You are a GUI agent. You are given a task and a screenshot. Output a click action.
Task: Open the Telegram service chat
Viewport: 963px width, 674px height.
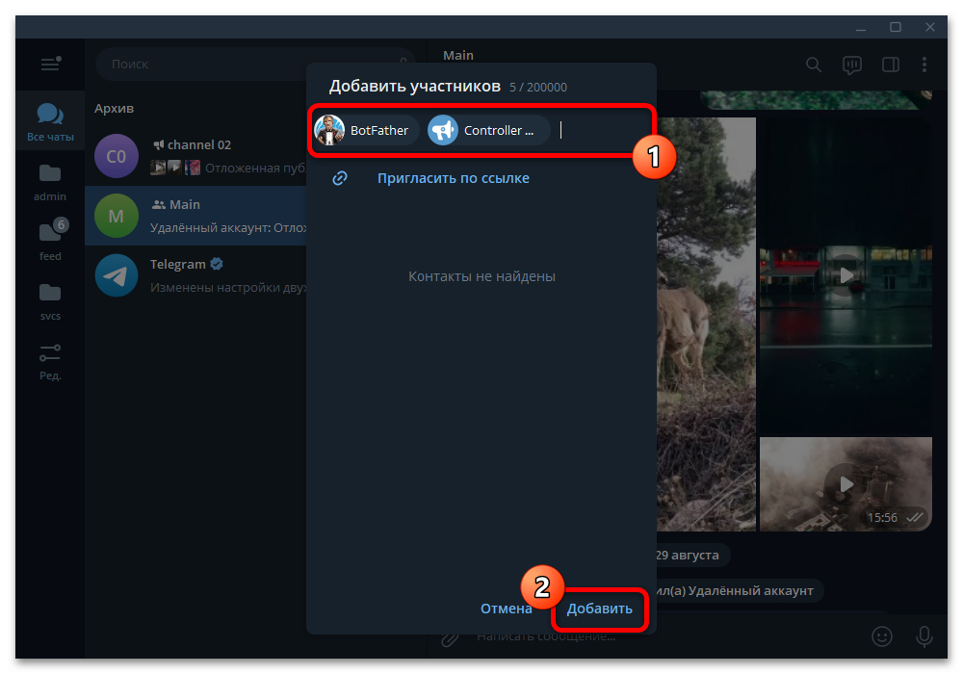coord(196,275)
